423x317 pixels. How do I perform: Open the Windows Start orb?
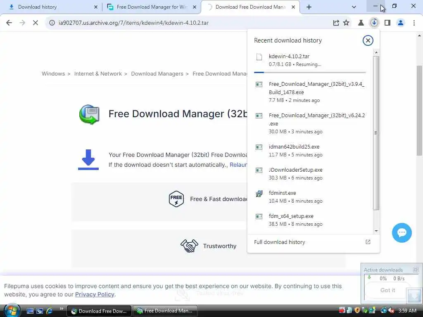coord(11,310)
